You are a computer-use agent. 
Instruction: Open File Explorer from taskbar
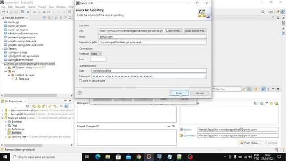[108, 157]
